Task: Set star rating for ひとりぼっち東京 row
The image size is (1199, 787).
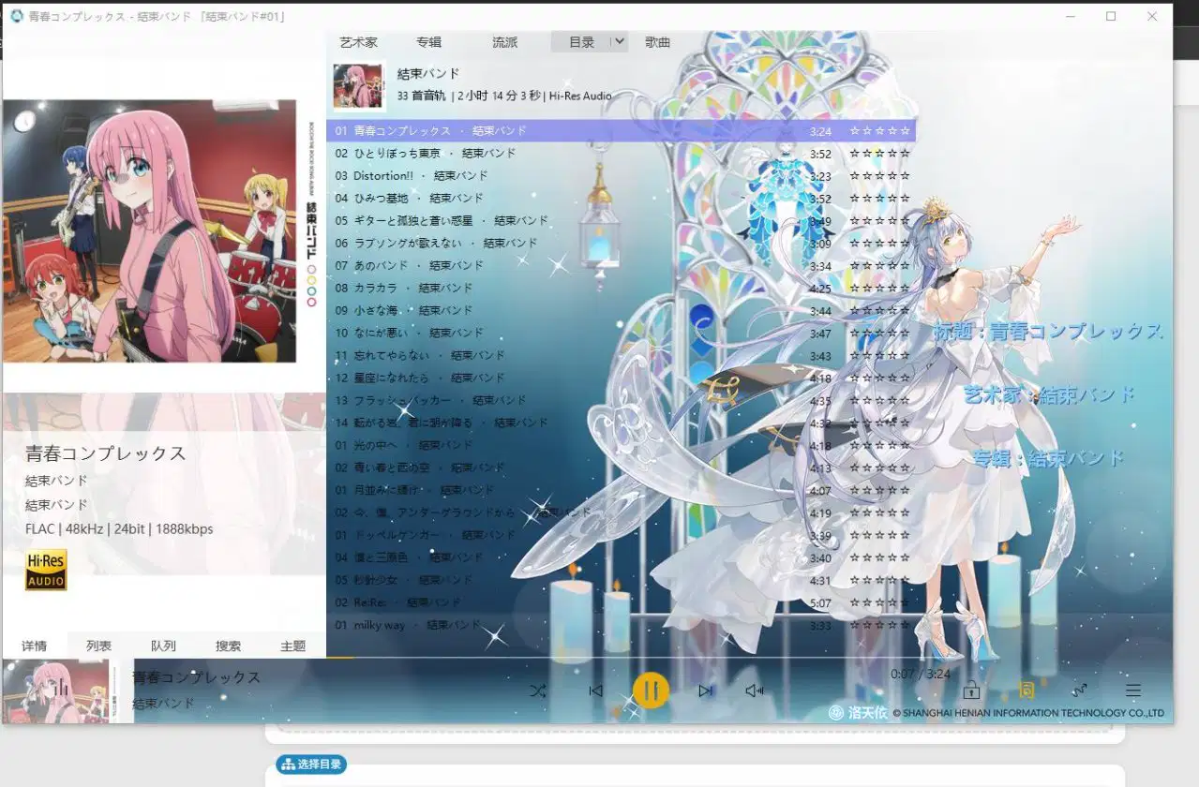Action: click(x=879, y=154)
